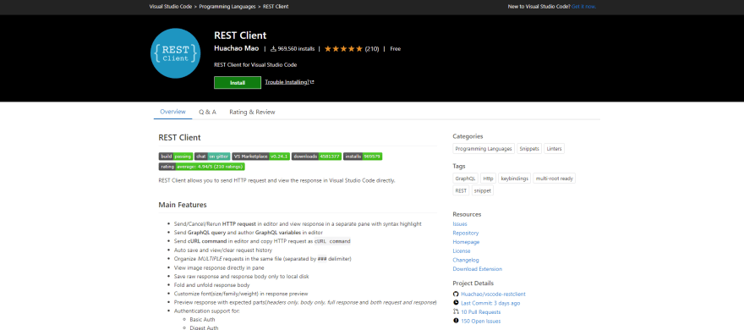
Task: Click the external link icon after Trouble Installing
Action: pos(312,82)
